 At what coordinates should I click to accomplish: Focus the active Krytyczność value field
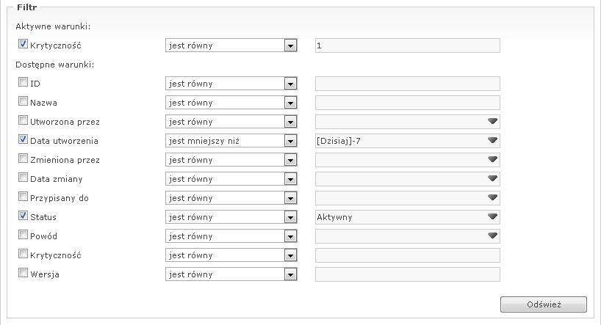[x=407, y=45]
